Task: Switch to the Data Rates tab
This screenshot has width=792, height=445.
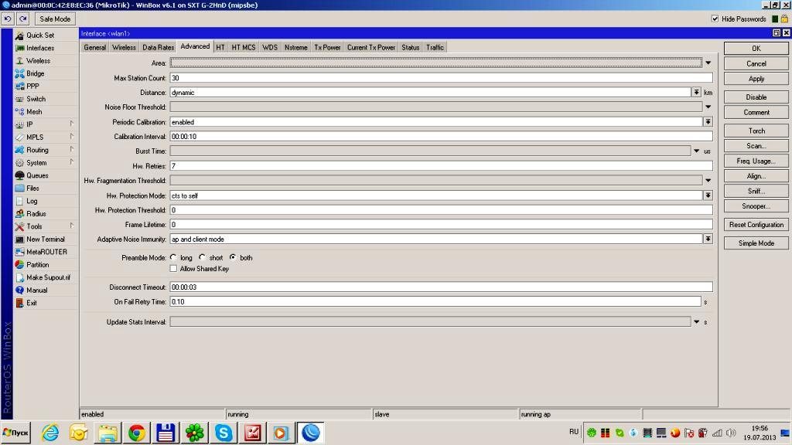Action: 158,47
